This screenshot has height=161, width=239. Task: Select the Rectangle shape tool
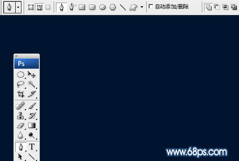82,7
